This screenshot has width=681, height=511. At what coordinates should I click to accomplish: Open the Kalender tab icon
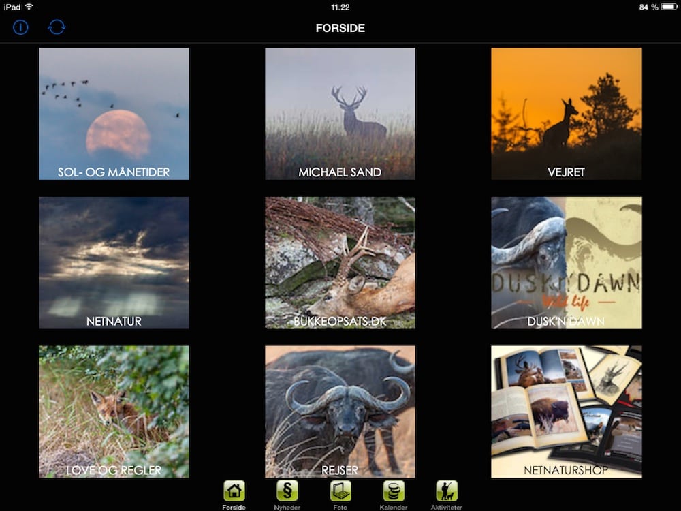(x=394, y=491)
